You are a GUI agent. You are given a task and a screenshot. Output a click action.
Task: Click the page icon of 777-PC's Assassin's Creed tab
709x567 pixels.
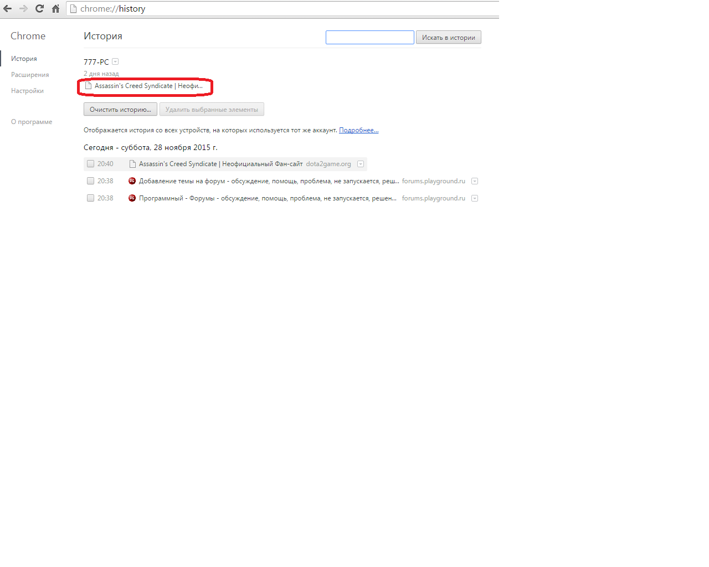[88, 85]
